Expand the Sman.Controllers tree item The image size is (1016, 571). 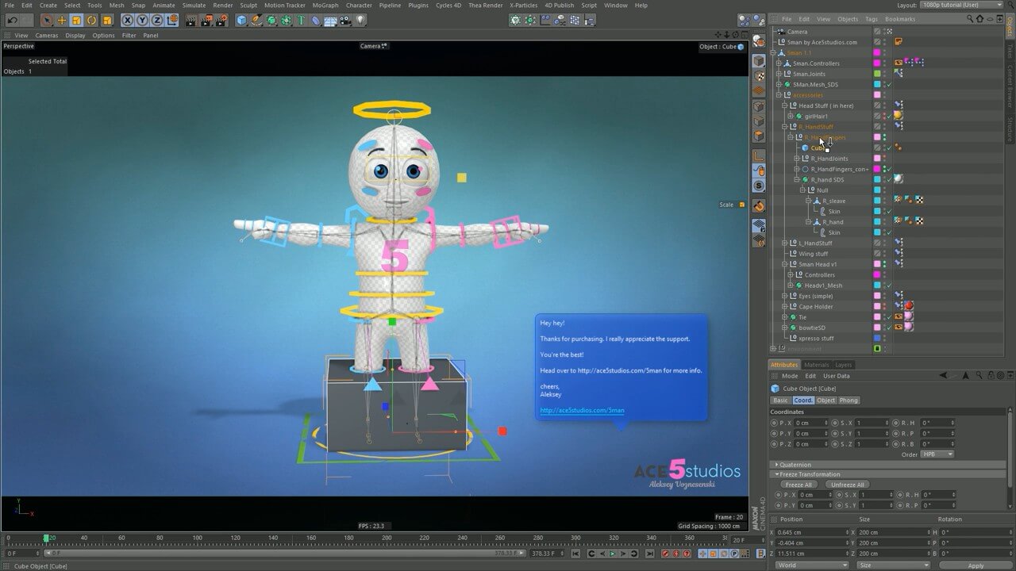[779, 63]
